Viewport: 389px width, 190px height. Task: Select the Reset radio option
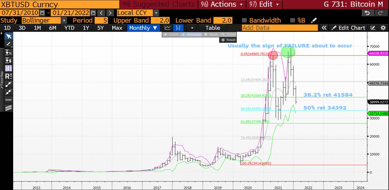[x=223, y=40]
